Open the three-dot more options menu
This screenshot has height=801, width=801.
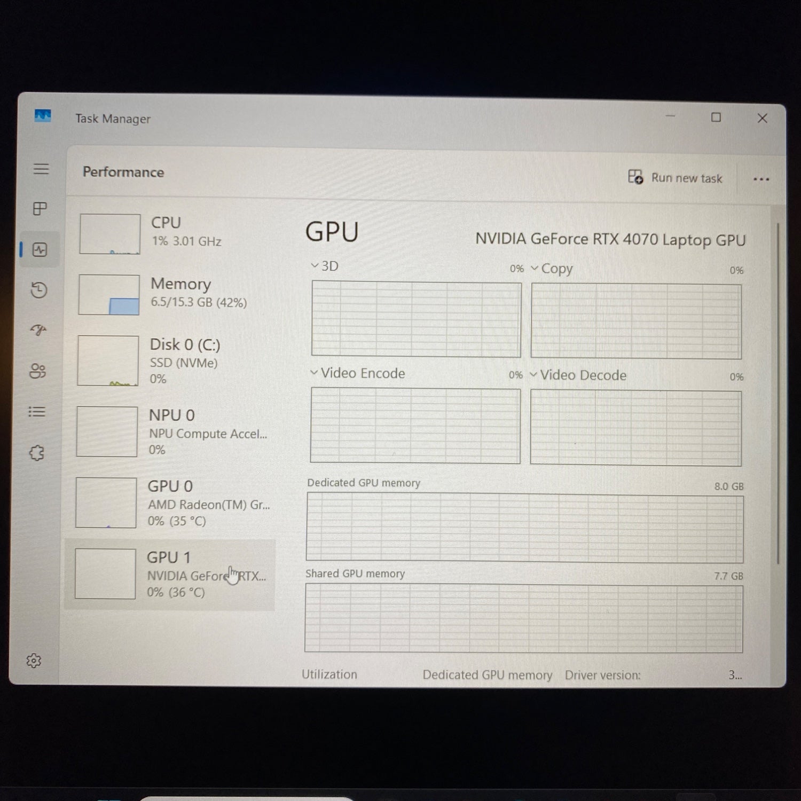[761, 179]
